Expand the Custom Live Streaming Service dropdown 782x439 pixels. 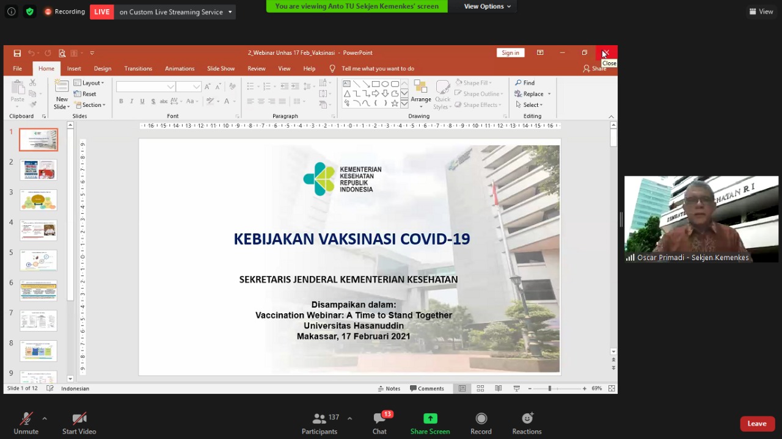click(230, 12)
